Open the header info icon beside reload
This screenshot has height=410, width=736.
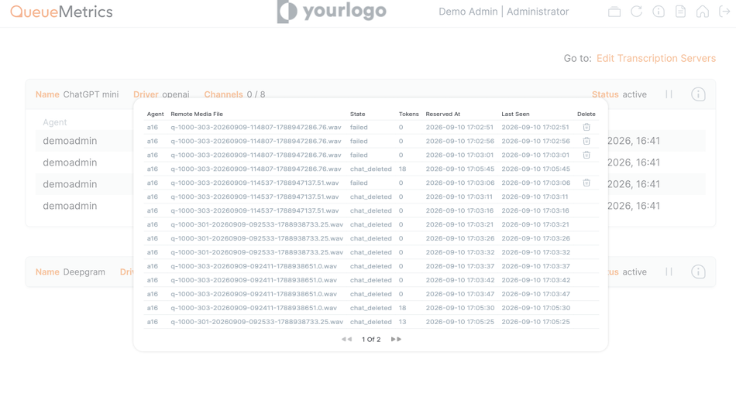click(659, 12)
